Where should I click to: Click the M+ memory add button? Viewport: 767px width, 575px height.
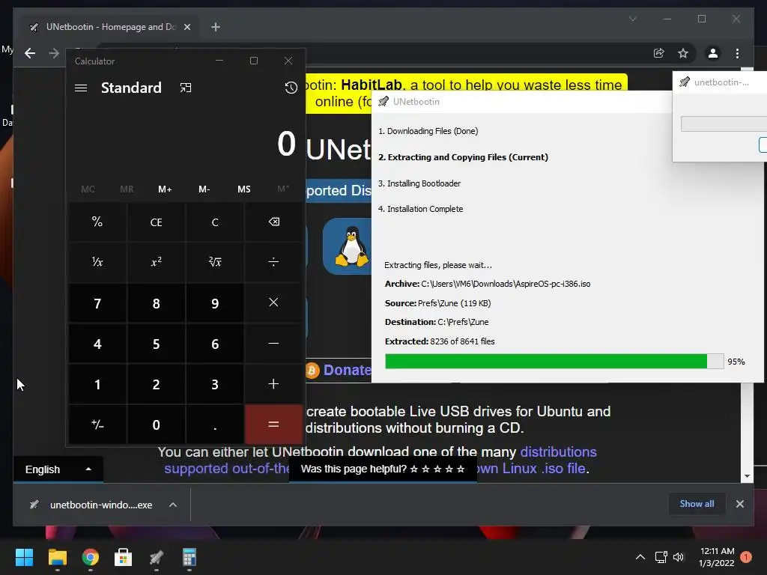click(165, 189)
